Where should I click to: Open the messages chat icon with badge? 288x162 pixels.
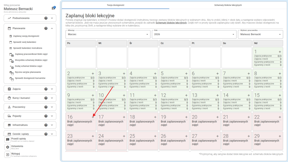coord(53,8)
